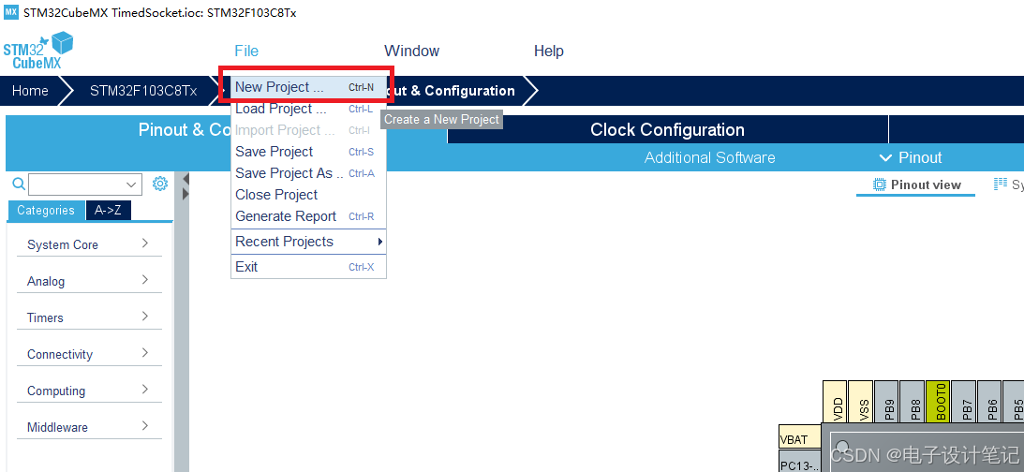
Task: Open the Recent Projects submenu
Action: point(308,243)
